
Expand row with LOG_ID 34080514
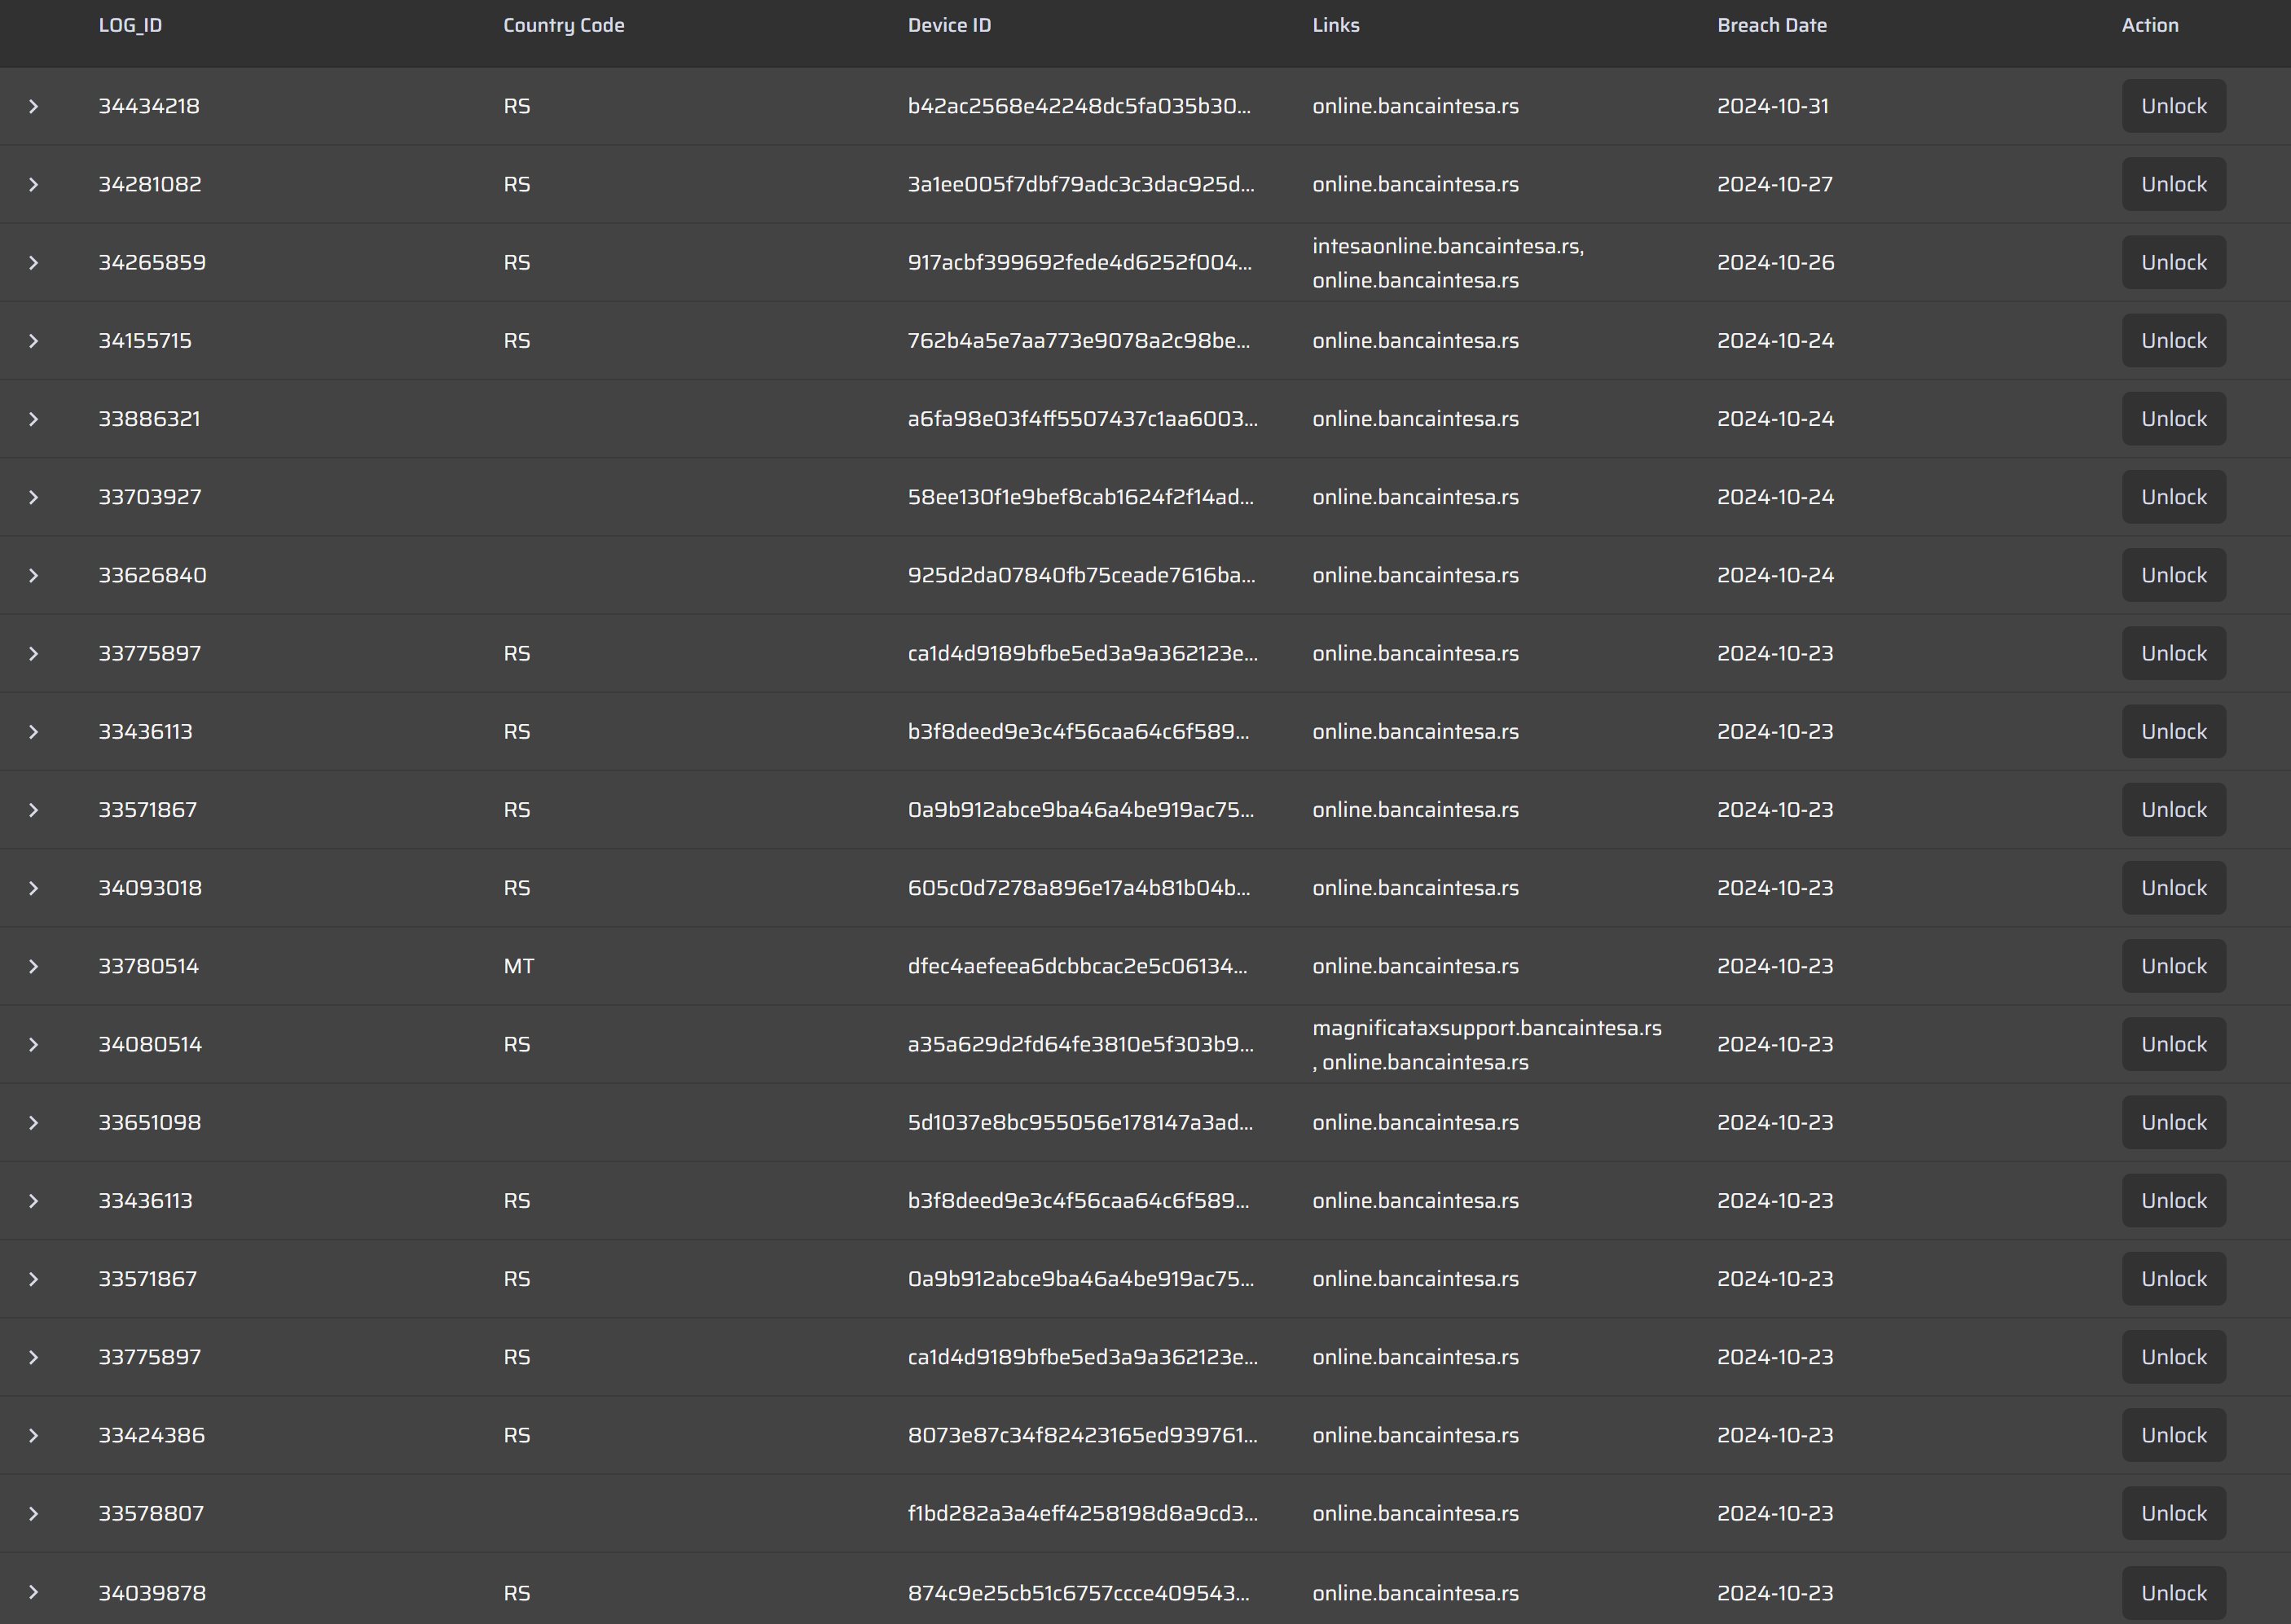pyautogui.click(x=33, y=1044)
